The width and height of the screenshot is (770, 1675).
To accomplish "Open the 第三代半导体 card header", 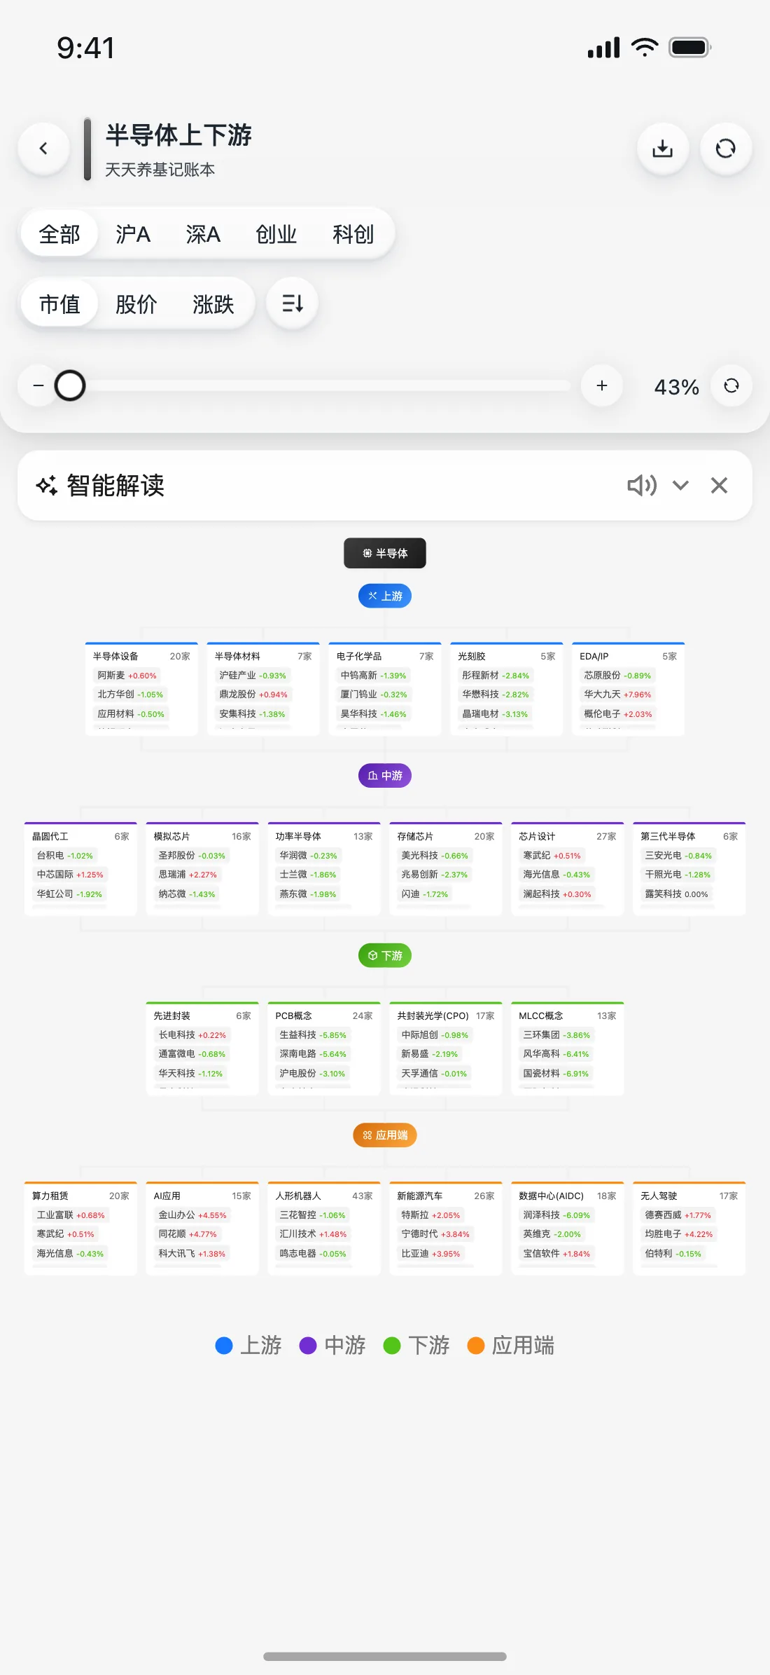I will point(689,836).
